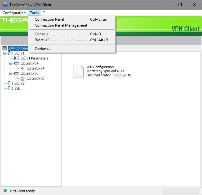Click 'Last modification: 07-05-2018' text
Viewport: 202px width, 195px height.
pos(109,75)
